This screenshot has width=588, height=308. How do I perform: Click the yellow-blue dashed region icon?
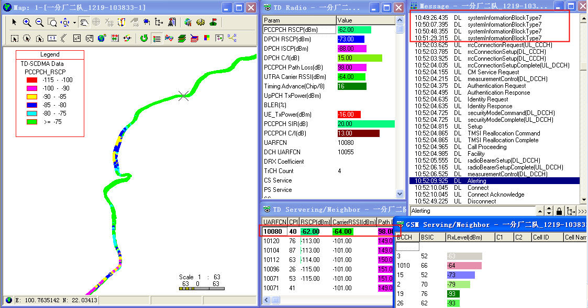[121, 22]
